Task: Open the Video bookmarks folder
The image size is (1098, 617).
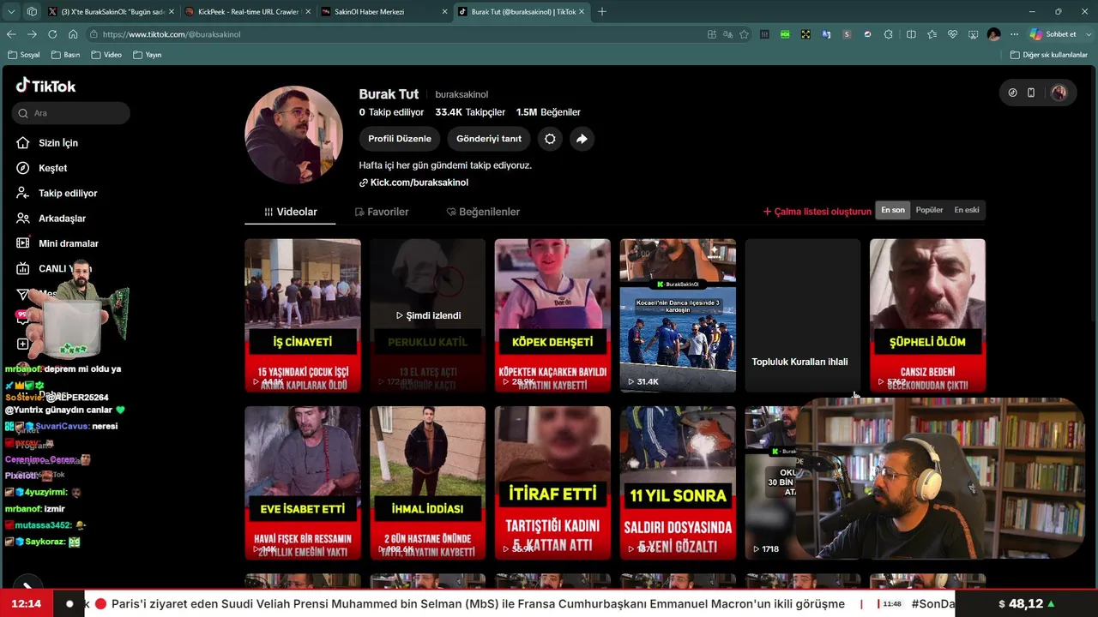Action: (x=106, y=55)
